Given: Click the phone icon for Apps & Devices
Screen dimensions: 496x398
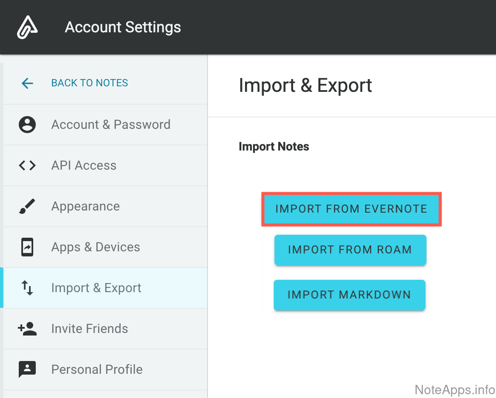Looking at the screenshot, I should click(x=27, y=247).
